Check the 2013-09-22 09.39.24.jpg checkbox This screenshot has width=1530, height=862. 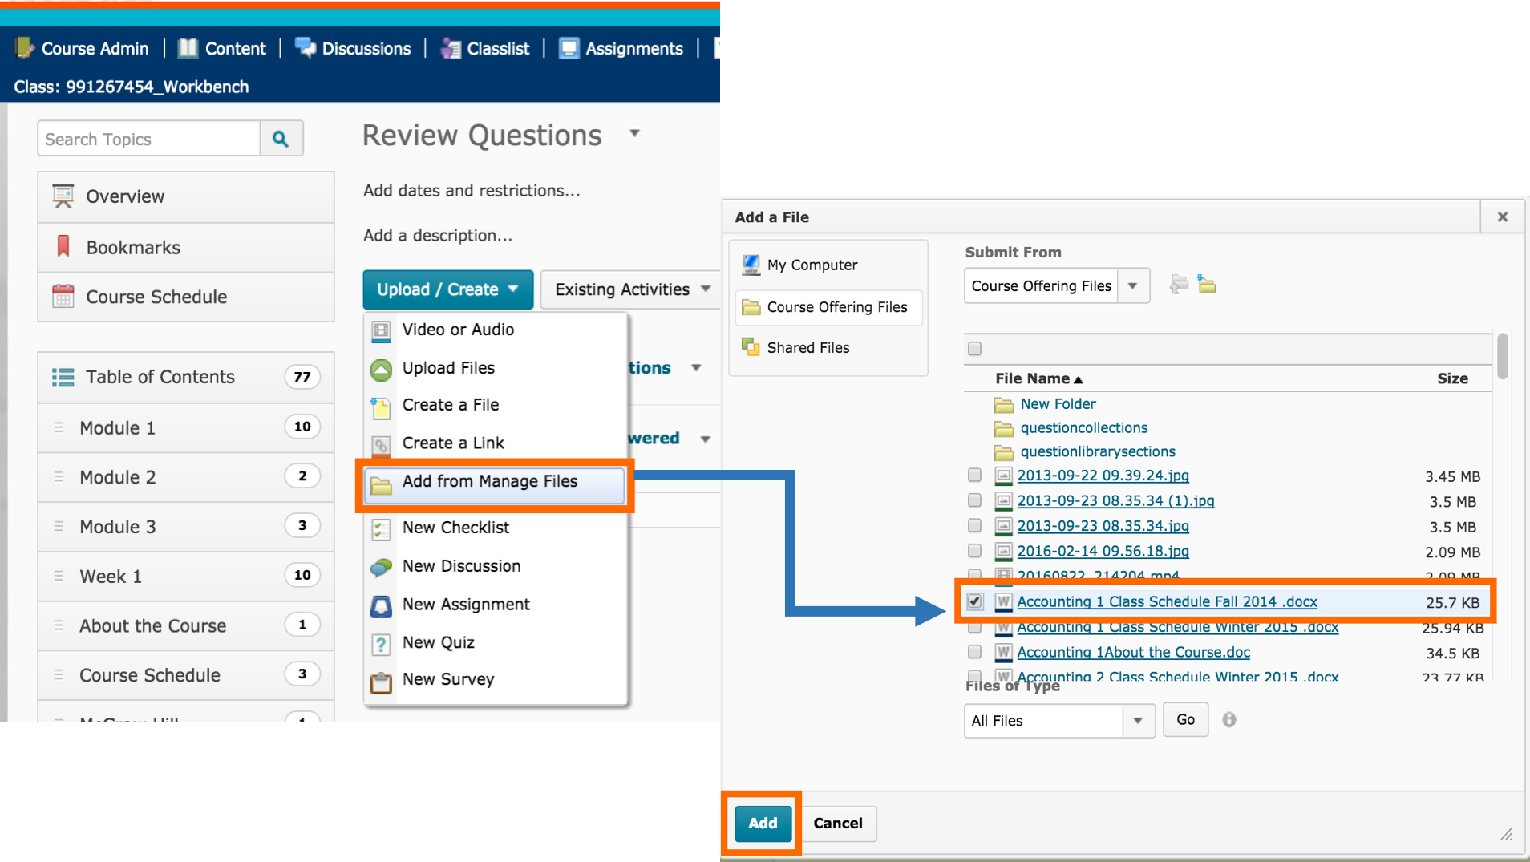coord(975,475)
